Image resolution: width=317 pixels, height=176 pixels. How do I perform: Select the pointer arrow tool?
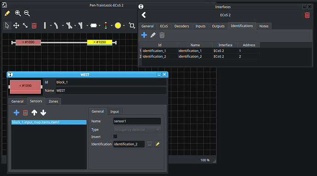tap(7, 25)
